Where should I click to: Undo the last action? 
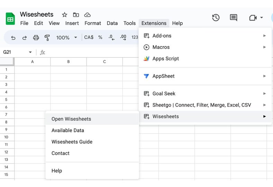pos(13,37)
